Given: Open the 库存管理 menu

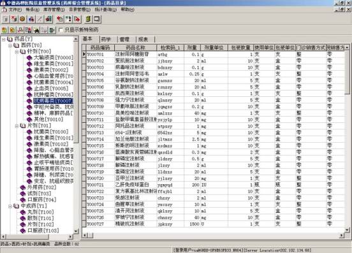Looking at the screenshot, I should [x=54, y=10].
